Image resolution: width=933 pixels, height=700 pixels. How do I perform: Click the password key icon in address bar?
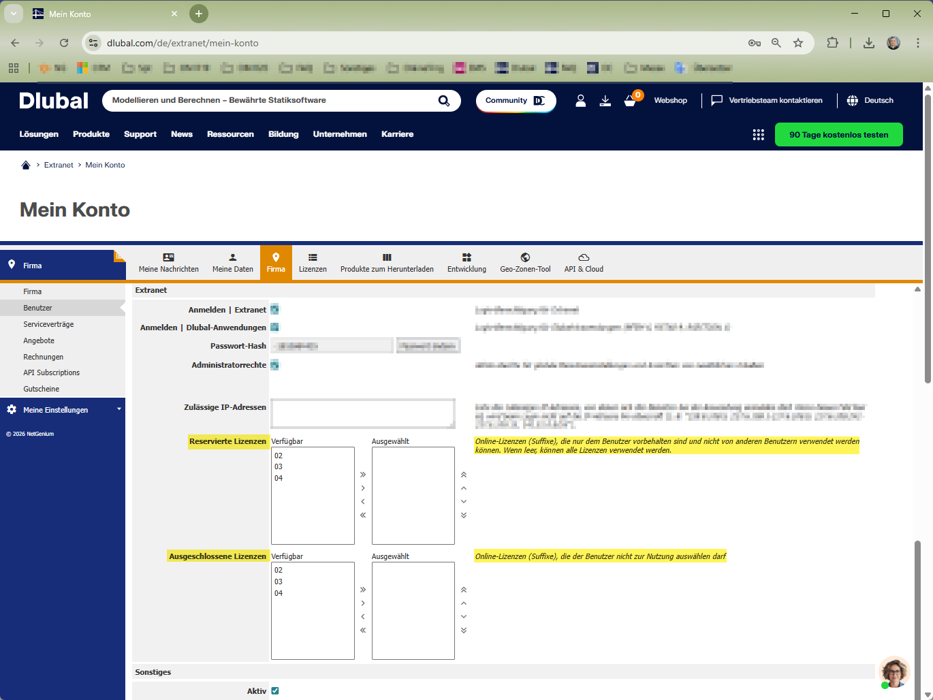click(755, 43)
